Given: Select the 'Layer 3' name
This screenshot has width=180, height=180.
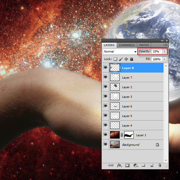Looking at the screenshot, I should click(x=127, y=97).
